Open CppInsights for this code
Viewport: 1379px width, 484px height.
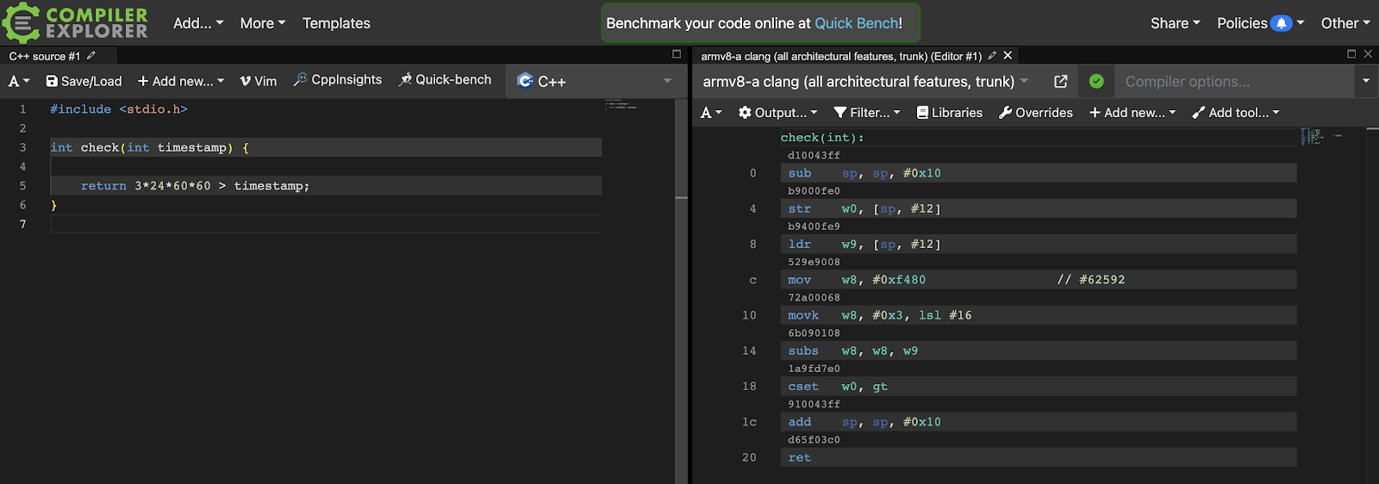pyautogui.click(x=337, y=80)
